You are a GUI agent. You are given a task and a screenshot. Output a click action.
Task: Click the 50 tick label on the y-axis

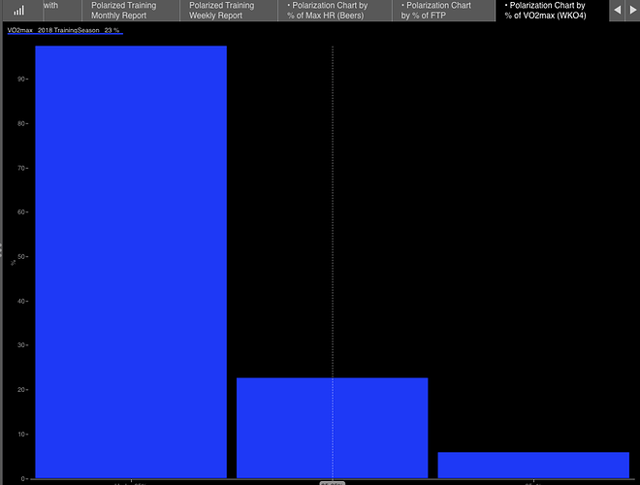click(21, 257)
